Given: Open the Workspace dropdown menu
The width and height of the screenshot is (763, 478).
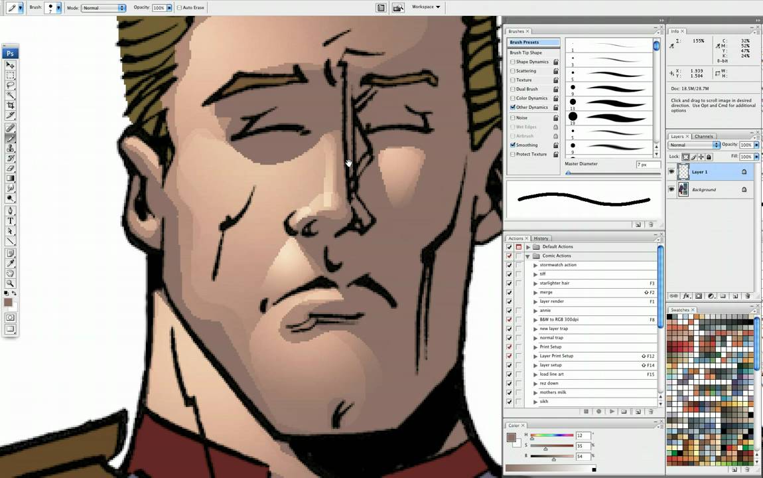Looking at the screenshot, I should (x=426, y=7).
